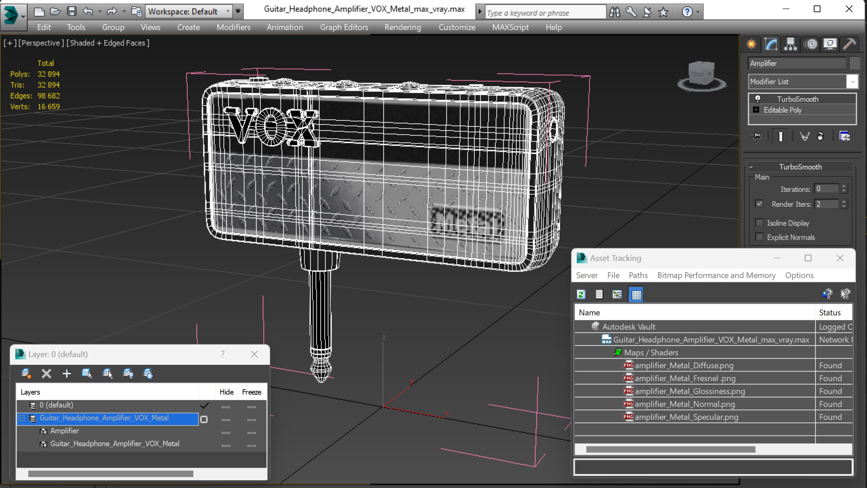The height and width of the screenshot is (488, 867).
Task: Open the quick access toolbar dropdown arrow
Action: (x=238, y=11)
